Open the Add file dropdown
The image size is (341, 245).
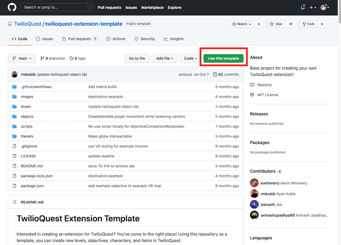[164, 58]
